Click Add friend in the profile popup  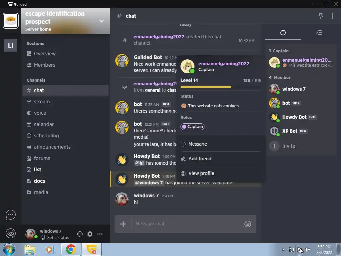[x=221, y=159]
